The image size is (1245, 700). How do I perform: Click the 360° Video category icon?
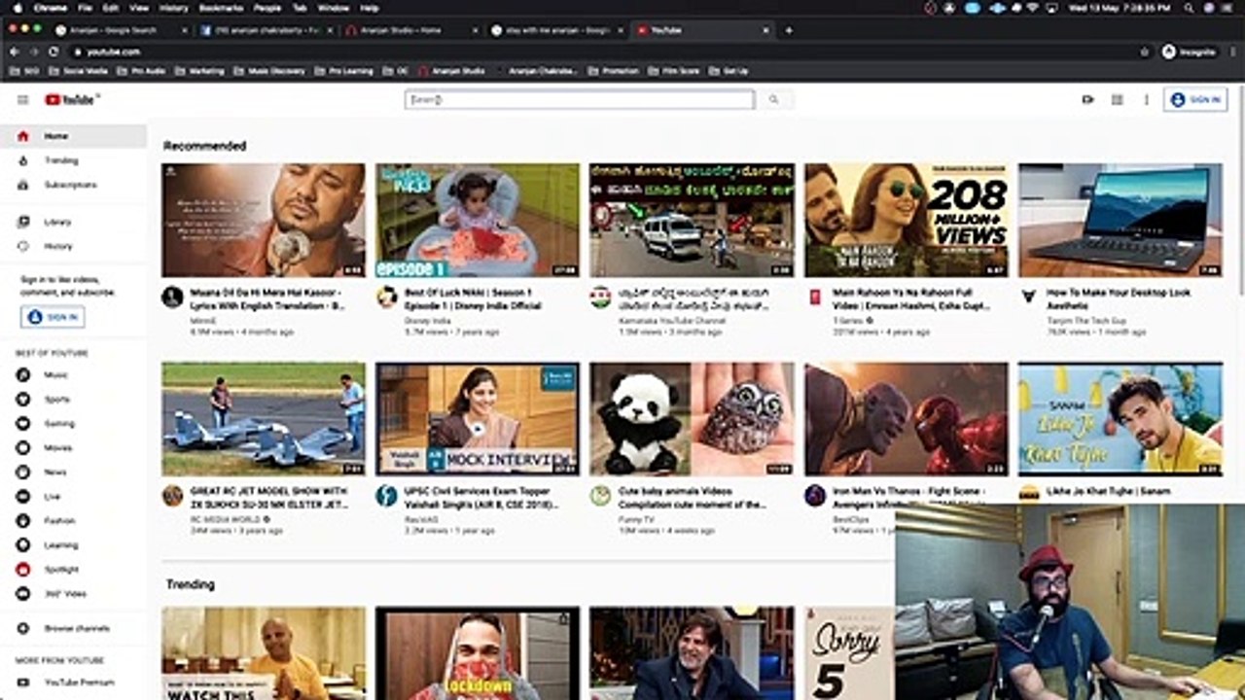(x=23, y=594)
